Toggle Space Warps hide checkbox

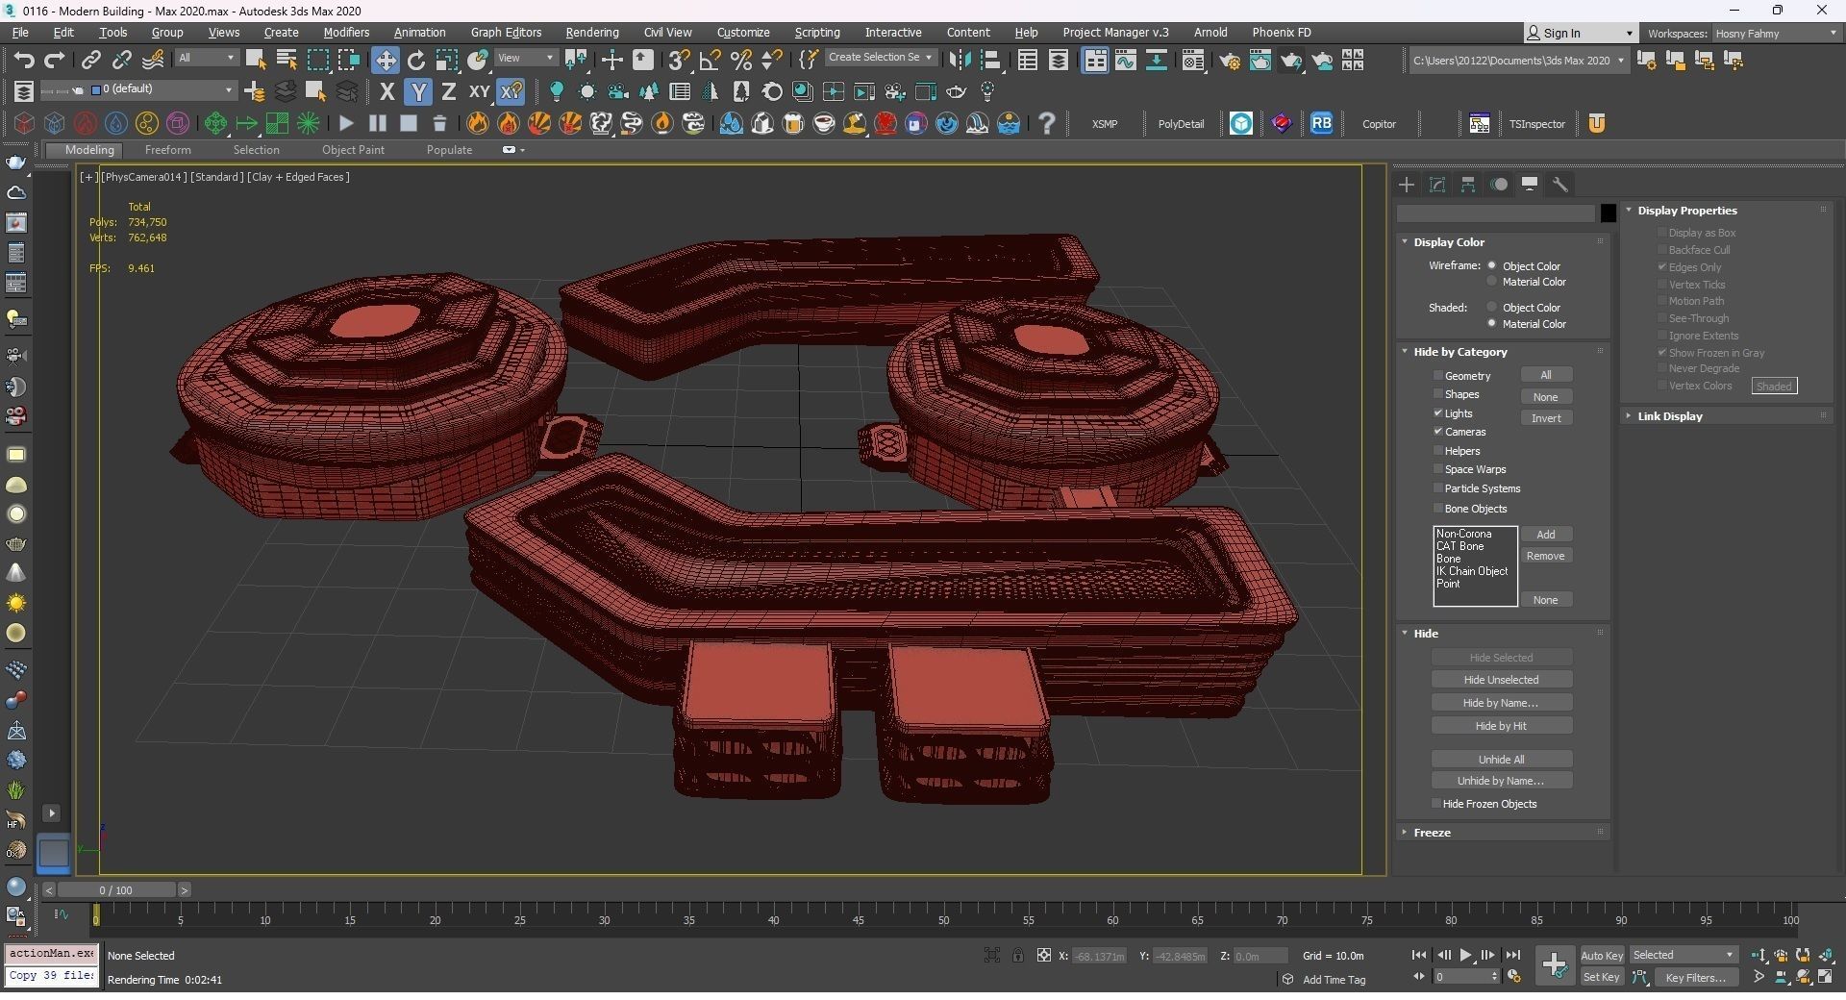[1438, 469]
